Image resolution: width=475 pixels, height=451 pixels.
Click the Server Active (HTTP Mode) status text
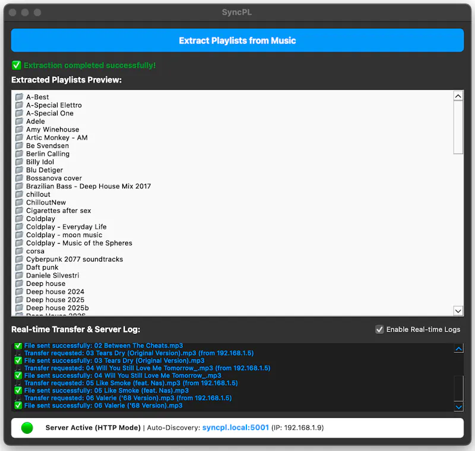point(93,427)
